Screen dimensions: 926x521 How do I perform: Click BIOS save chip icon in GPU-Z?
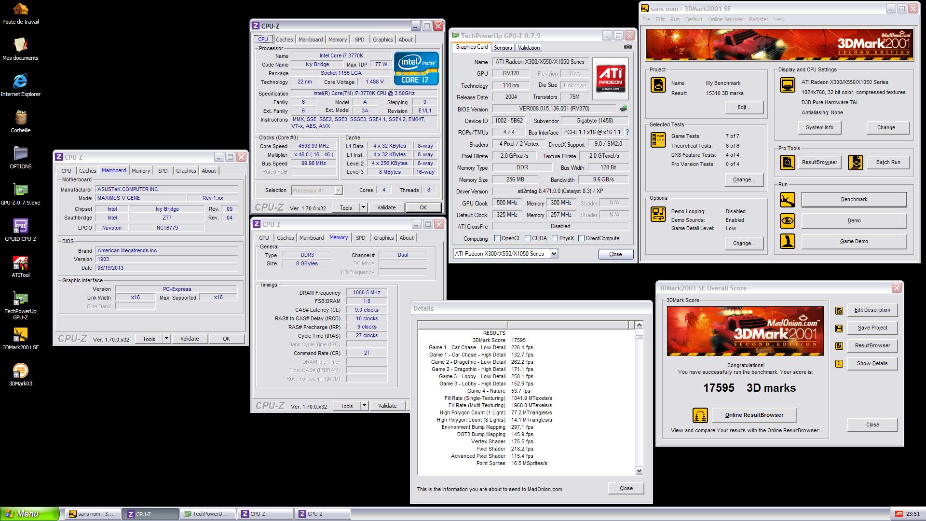click(624, 109)
